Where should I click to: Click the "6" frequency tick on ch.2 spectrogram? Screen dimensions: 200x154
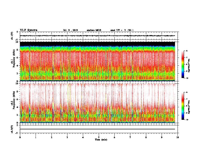[17, 99]
